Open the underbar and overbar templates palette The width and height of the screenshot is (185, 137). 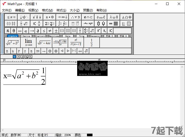75,23
